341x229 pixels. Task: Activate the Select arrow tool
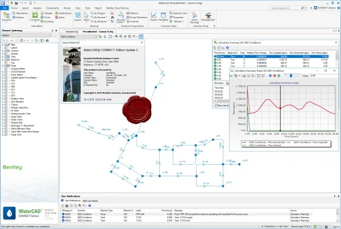pos(86,16)
